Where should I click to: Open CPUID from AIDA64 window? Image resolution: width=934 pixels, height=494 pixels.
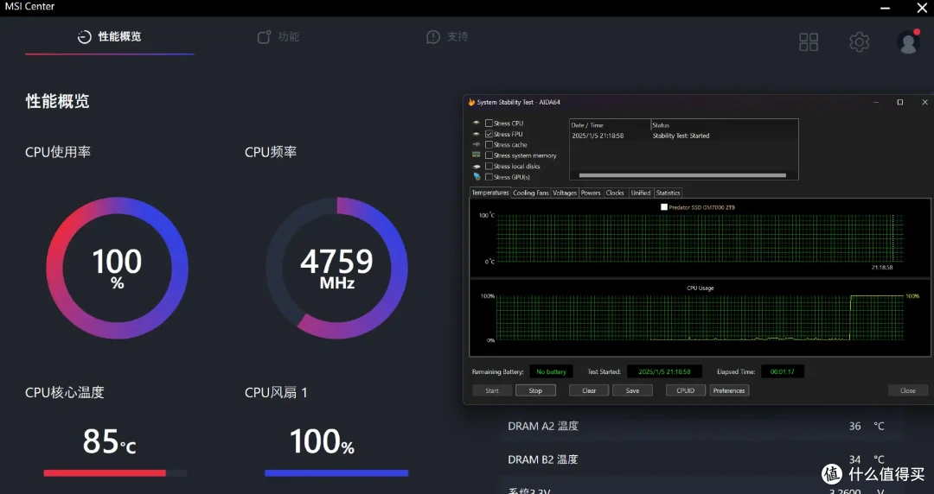tap(686, 390)
